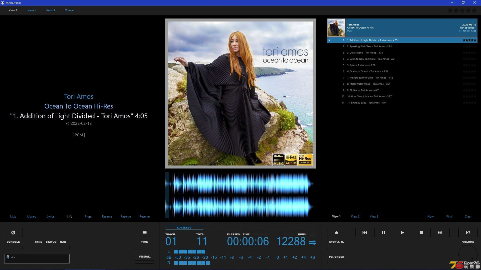
Task: Click the Hi-Res badges on the album cover
Action: coord(293,159)
